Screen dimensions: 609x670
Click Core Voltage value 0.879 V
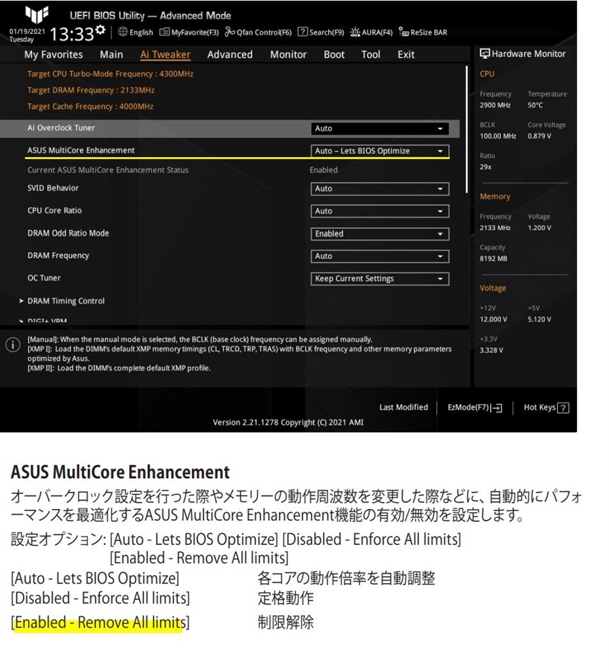540,136
